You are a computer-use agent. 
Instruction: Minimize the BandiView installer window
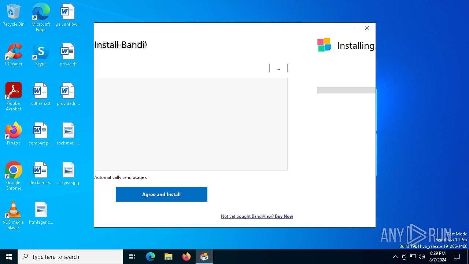[x=351, y=28]
